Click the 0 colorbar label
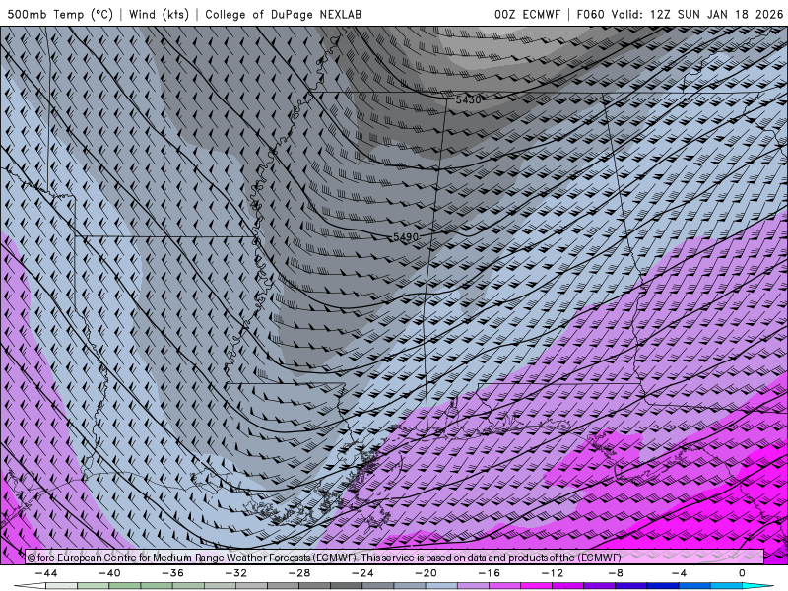This screenshot has height=591, width=788. tap(742, 573)
